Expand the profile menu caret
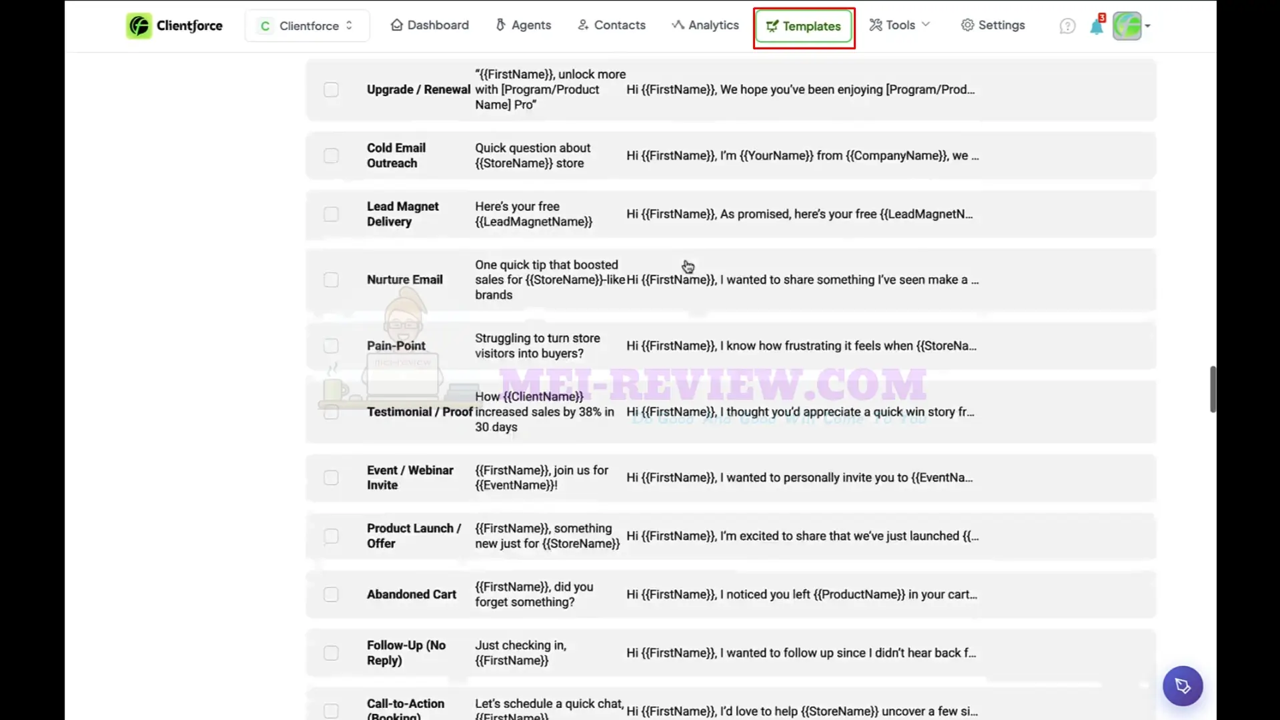Viewport: 1280px width, 720px height. pos(1147,26)
